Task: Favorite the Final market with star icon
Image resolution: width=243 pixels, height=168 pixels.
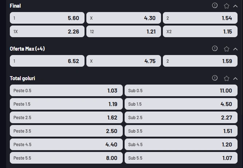Action: pyautogui.click(x=226, y=6)
